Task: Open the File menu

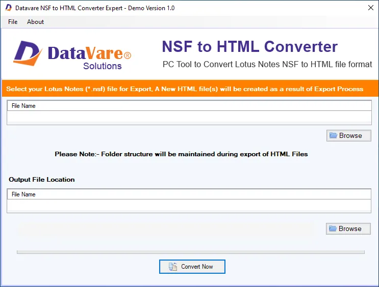Action: (x=13, y=22)
